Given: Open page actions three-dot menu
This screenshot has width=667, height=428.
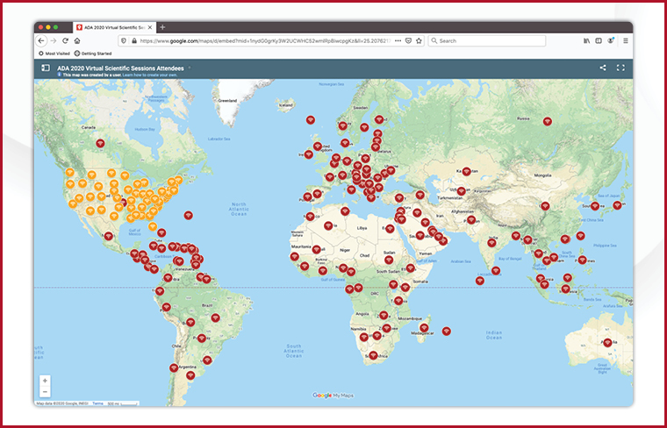Looking at the screenshot, I should tap(398, 41).
